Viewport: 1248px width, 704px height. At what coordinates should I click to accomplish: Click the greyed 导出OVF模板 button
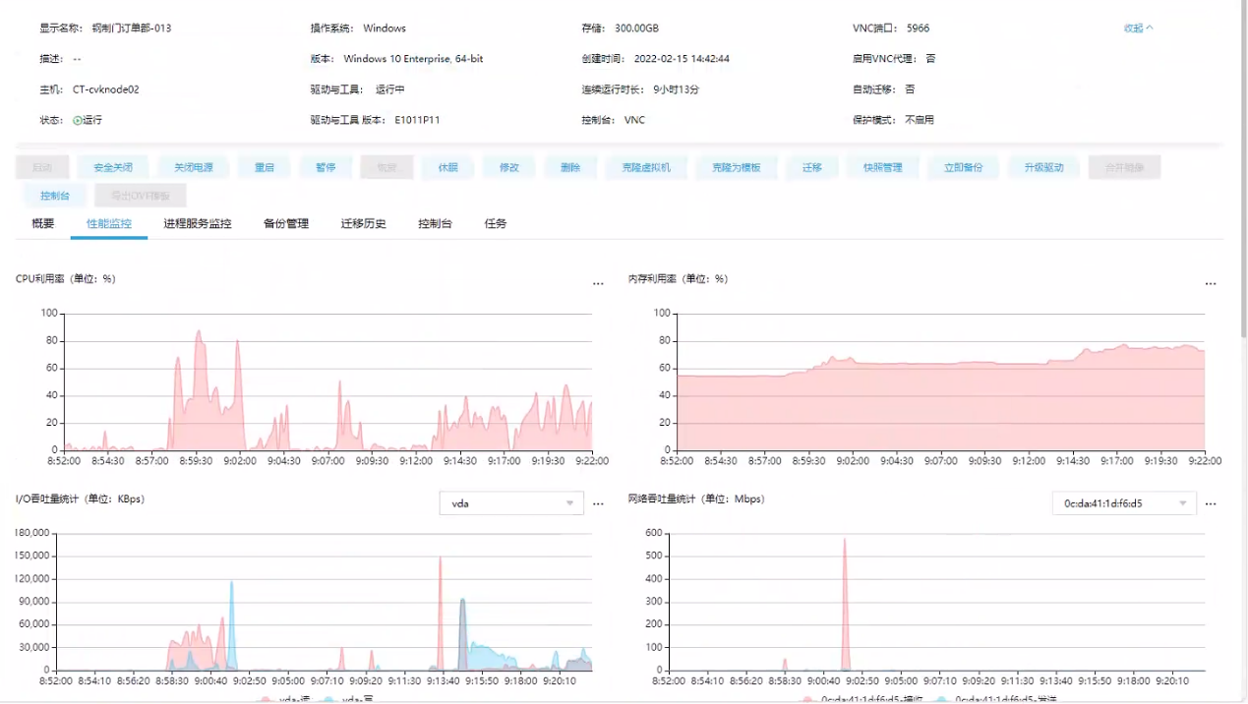(141, 195)
